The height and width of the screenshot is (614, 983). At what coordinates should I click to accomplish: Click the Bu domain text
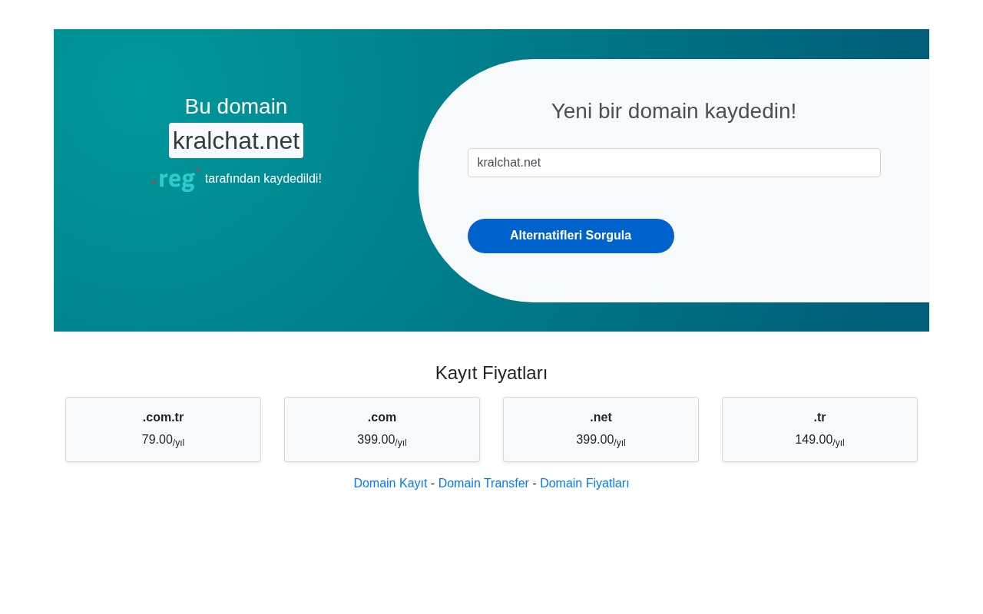236,107
